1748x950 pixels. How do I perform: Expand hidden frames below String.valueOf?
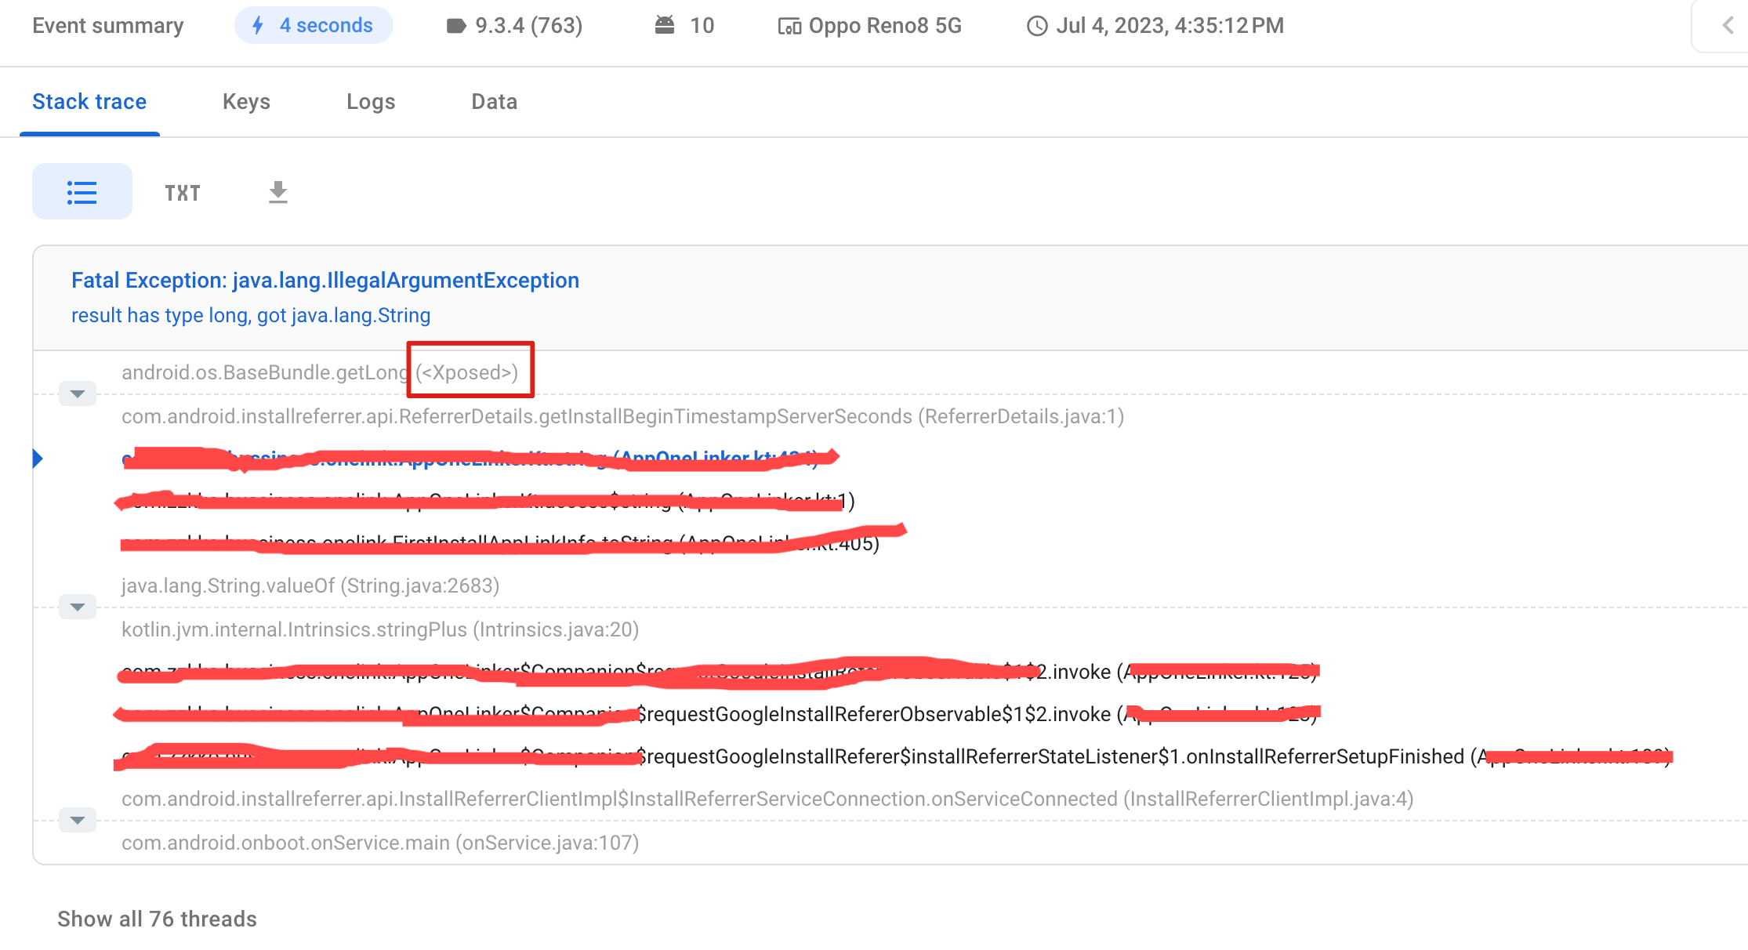point(78,607)
